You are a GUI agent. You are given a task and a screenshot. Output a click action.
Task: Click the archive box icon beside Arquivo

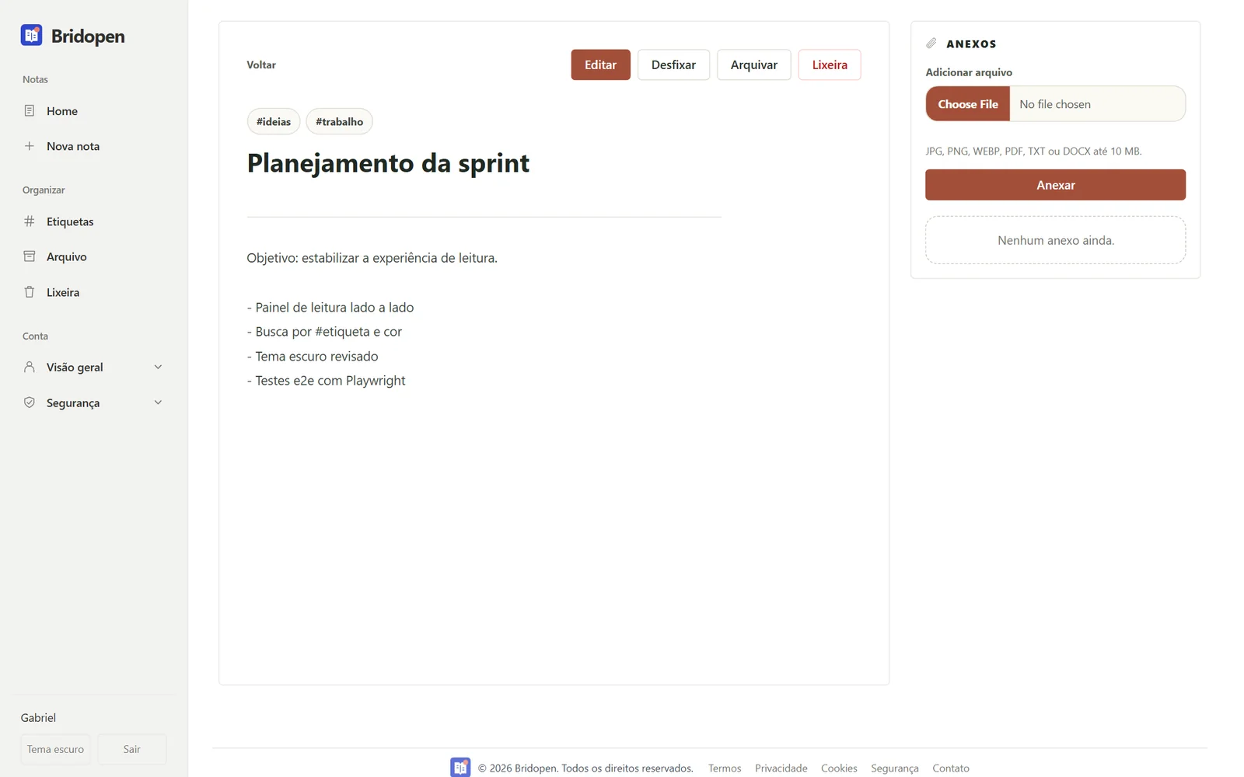(x=30, y=256)
